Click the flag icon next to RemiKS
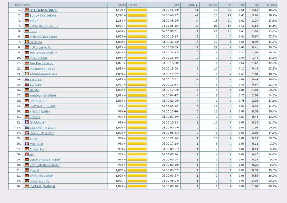Viewport: 287px width, 203px height. tap(26, 117)
